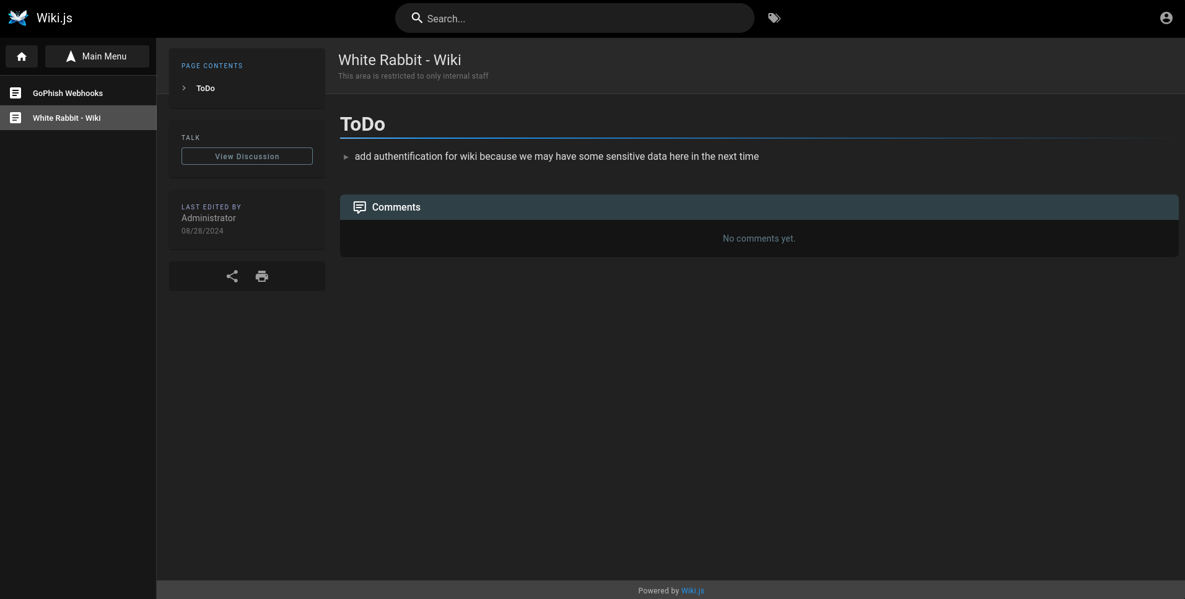Print the current page
This screenshot has width=1185, height=599.
point(262,276)
